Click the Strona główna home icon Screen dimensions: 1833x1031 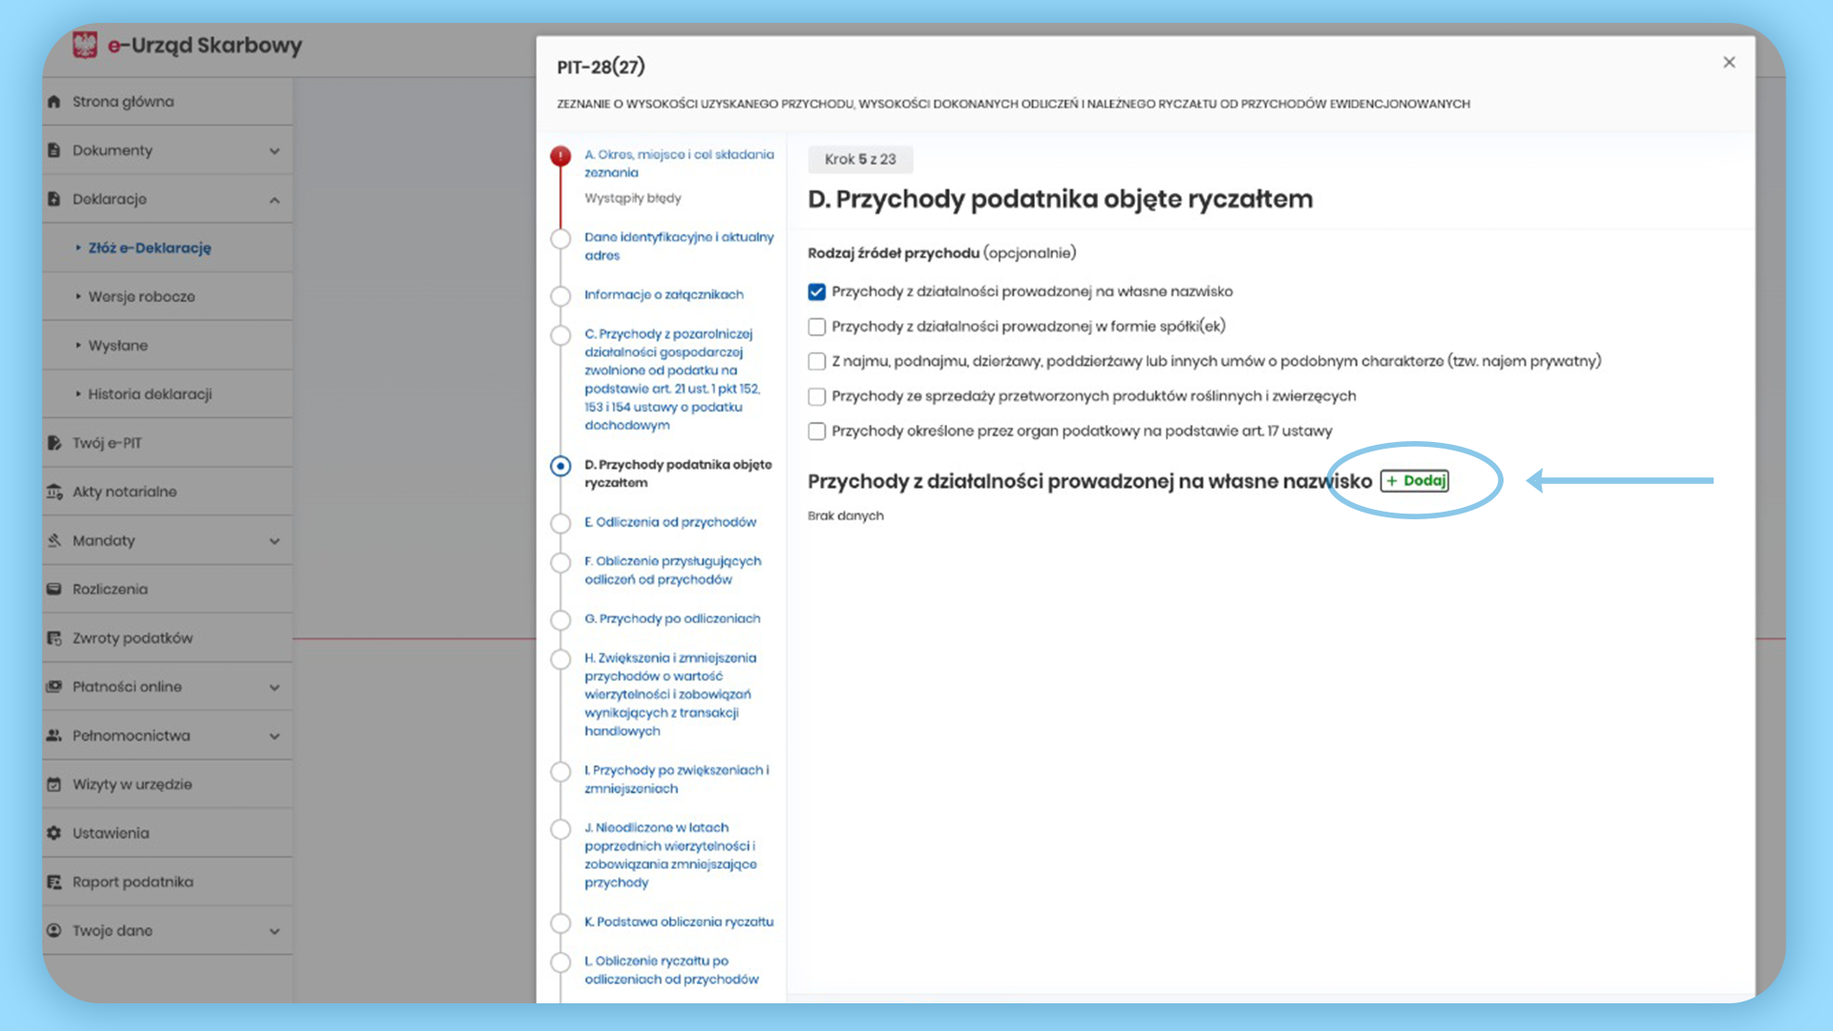pos(54,101)
